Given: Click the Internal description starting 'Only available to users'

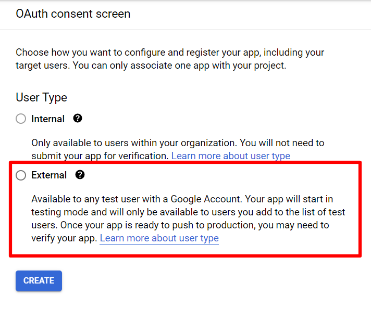Looking at the screenshot, I should (x=177, y=143).
